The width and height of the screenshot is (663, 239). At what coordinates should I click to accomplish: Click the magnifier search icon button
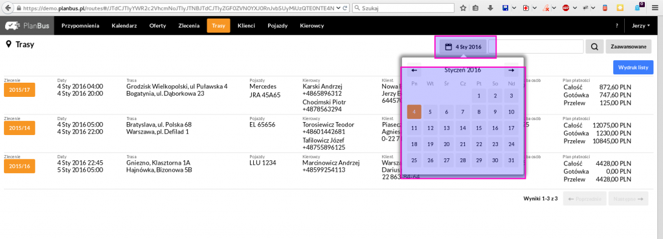[x=594, y=47]
